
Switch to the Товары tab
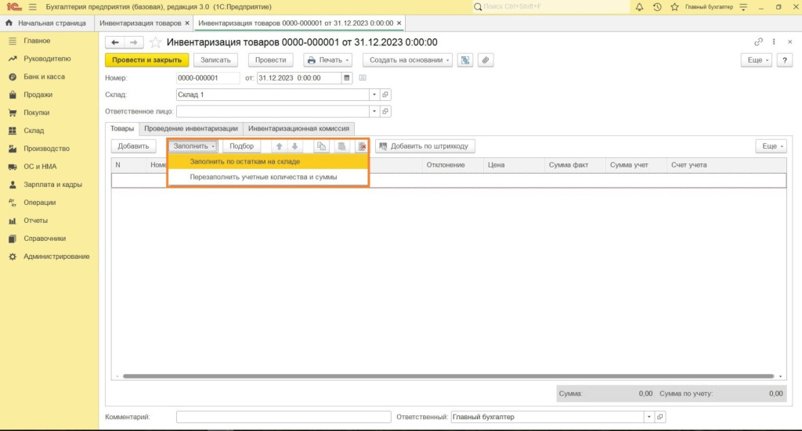click(x=122, y=129)
